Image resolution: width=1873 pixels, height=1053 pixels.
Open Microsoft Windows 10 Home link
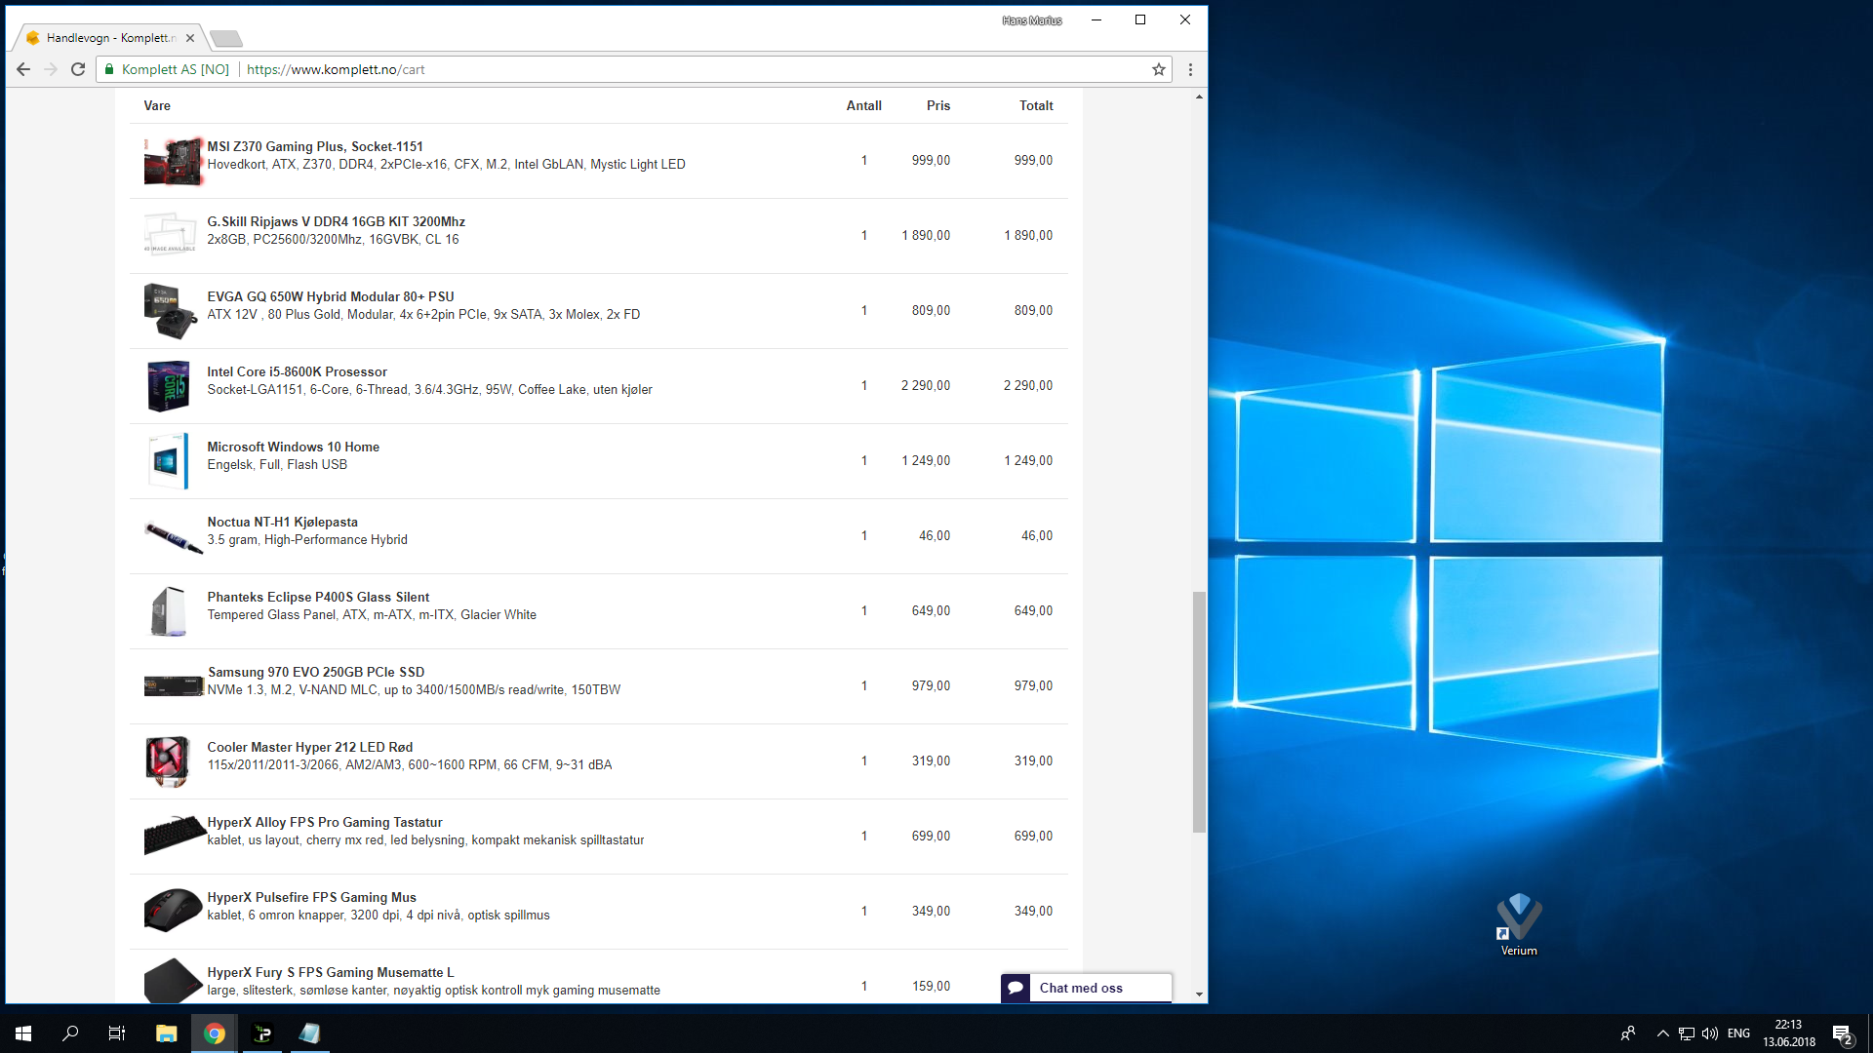[x=293, y=447]
